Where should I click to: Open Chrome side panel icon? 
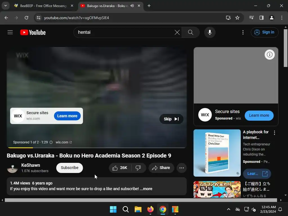click(x=262, y=18)
